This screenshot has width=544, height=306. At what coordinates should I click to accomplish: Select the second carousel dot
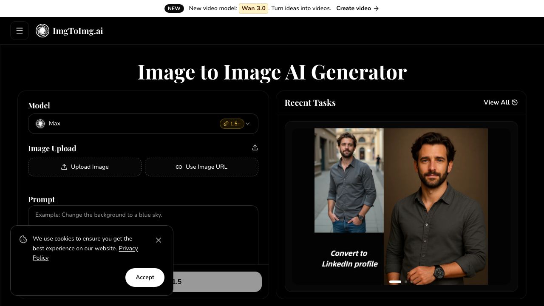point(406,282)
